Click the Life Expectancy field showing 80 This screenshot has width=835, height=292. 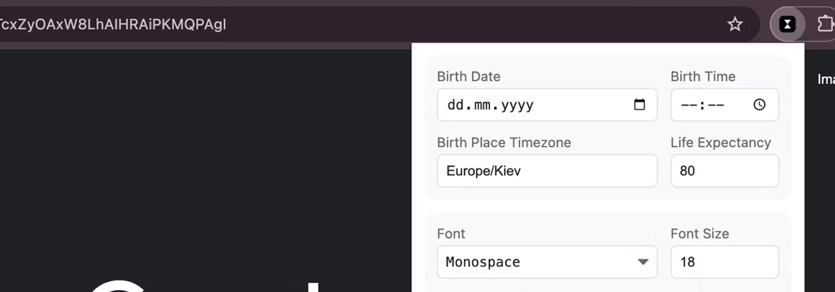(724, 171)
